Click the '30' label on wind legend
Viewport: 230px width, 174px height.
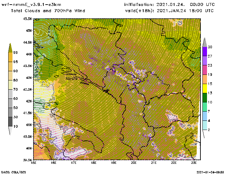[x=210, y=47]
